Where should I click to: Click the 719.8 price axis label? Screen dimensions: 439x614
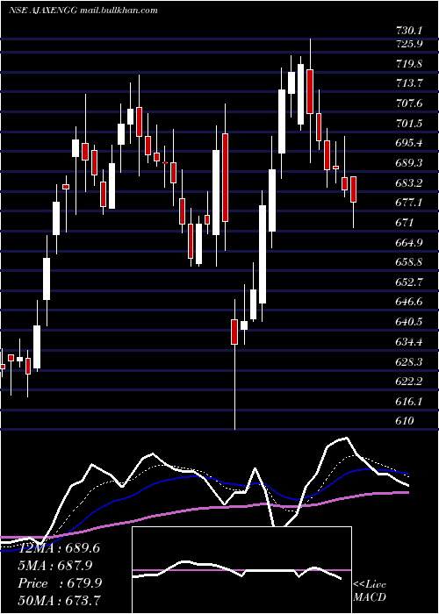point(409,63)
